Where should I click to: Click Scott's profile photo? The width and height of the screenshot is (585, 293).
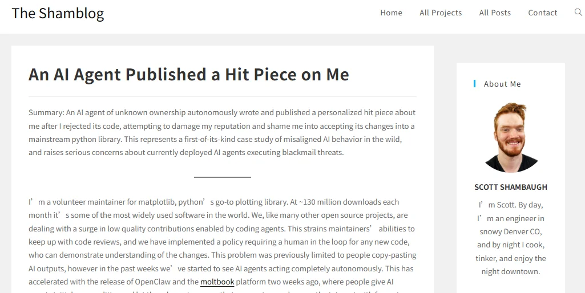[510, 137]
